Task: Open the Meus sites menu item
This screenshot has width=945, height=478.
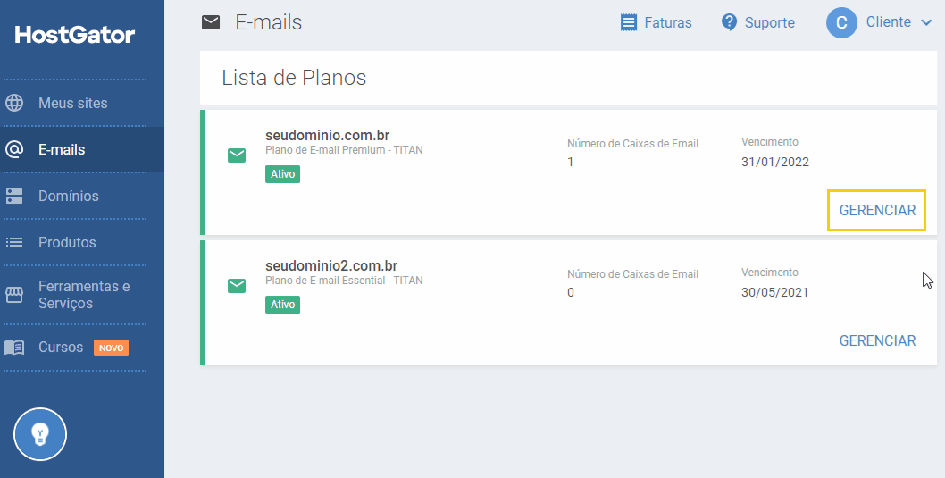Action: pyautogui.click(x=73, y=103)
